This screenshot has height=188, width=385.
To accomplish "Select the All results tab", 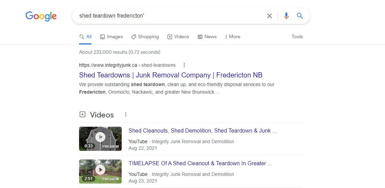I will tap(86, 36).
